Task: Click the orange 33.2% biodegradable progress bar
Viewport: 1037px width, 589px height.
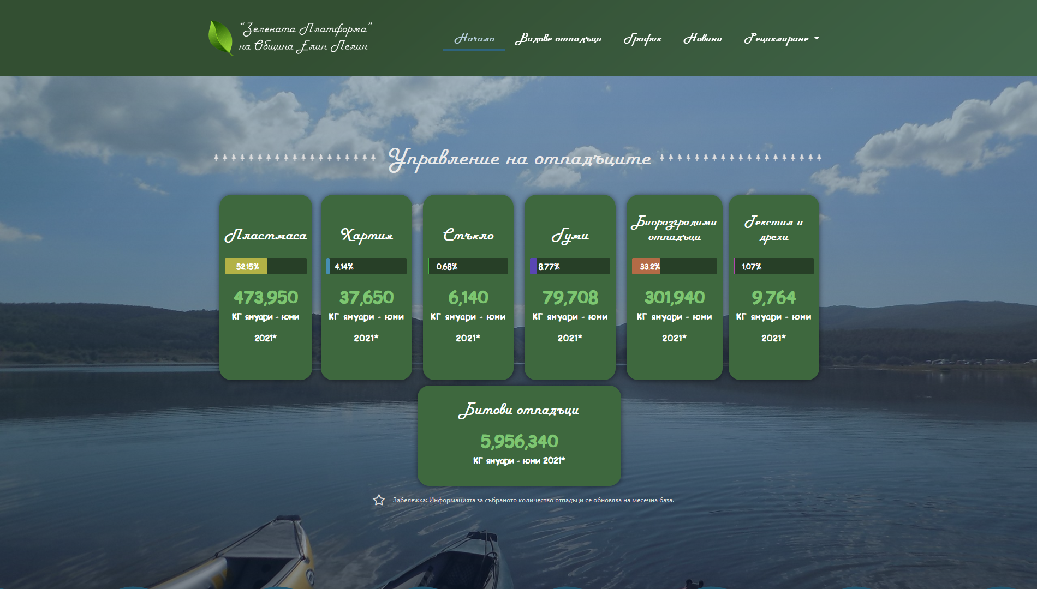Action: coord(646,266)
